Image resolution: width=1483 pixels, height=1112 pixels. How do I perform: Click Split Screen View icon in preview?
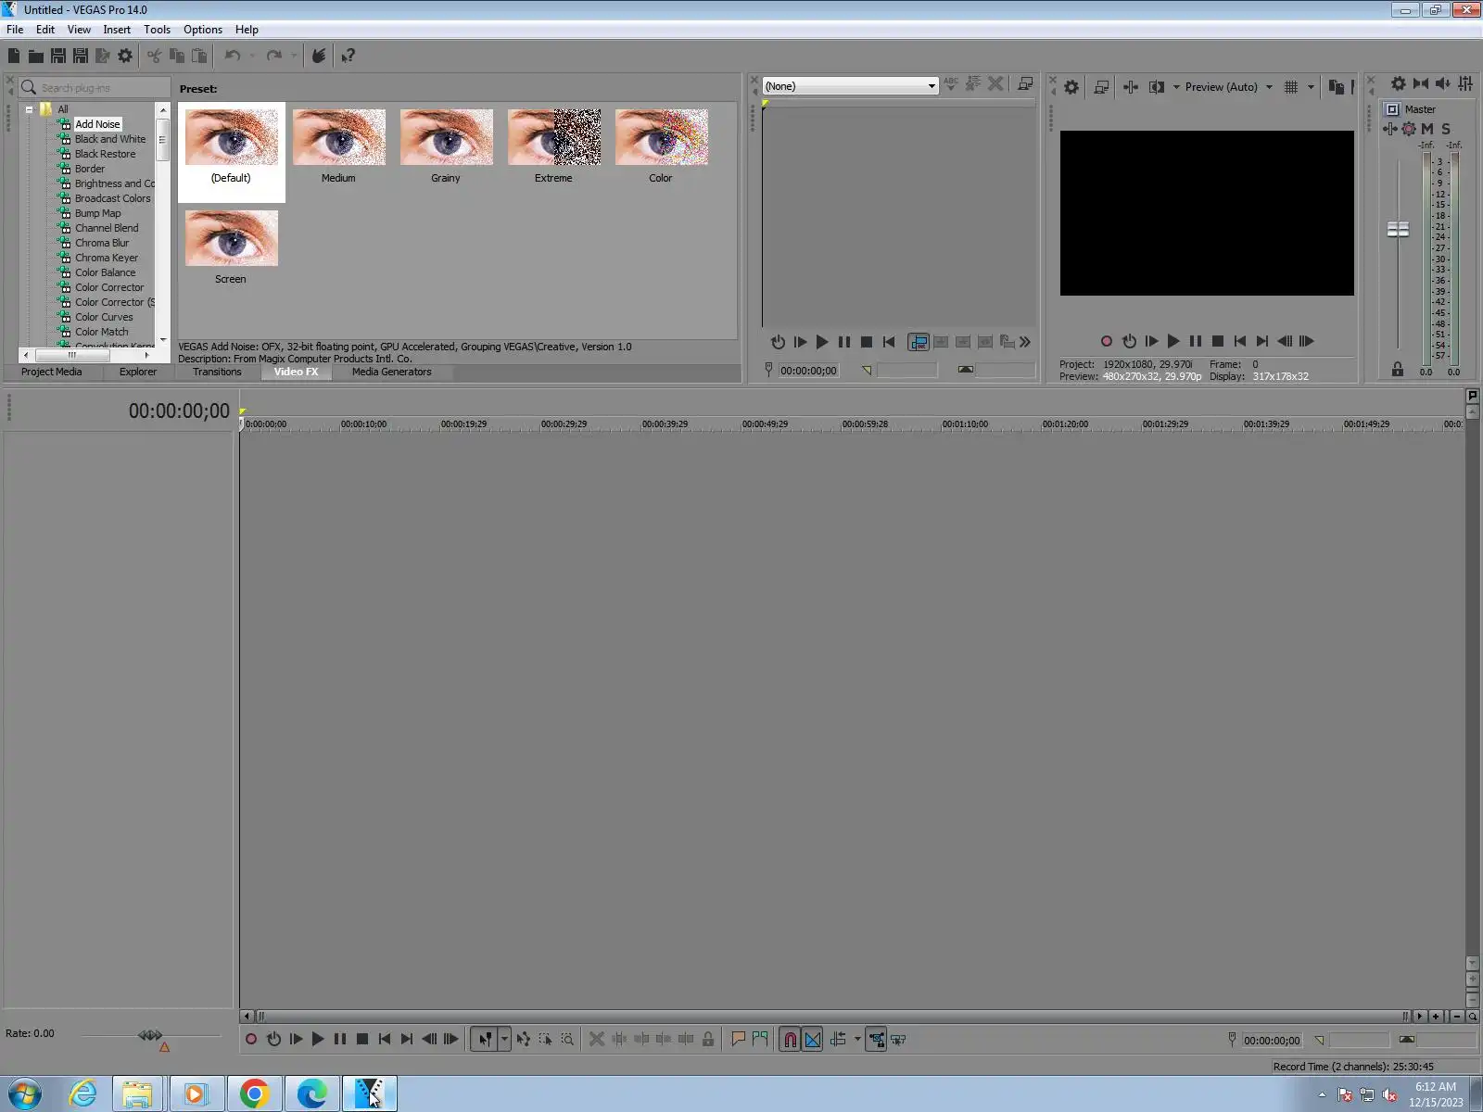1157,86
